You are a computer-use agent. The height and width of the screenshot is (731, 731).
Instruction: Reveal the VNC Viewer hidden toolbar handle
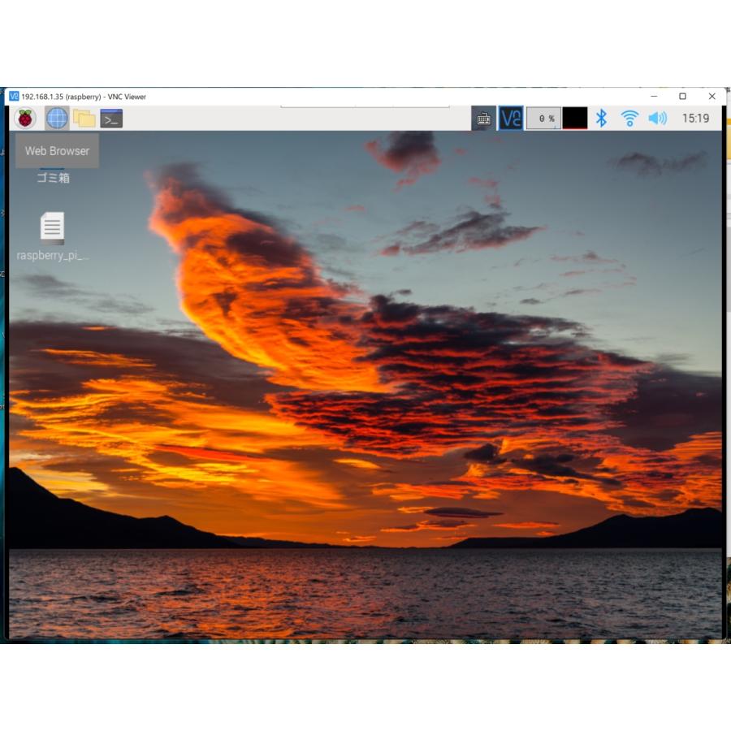[365, 106]
